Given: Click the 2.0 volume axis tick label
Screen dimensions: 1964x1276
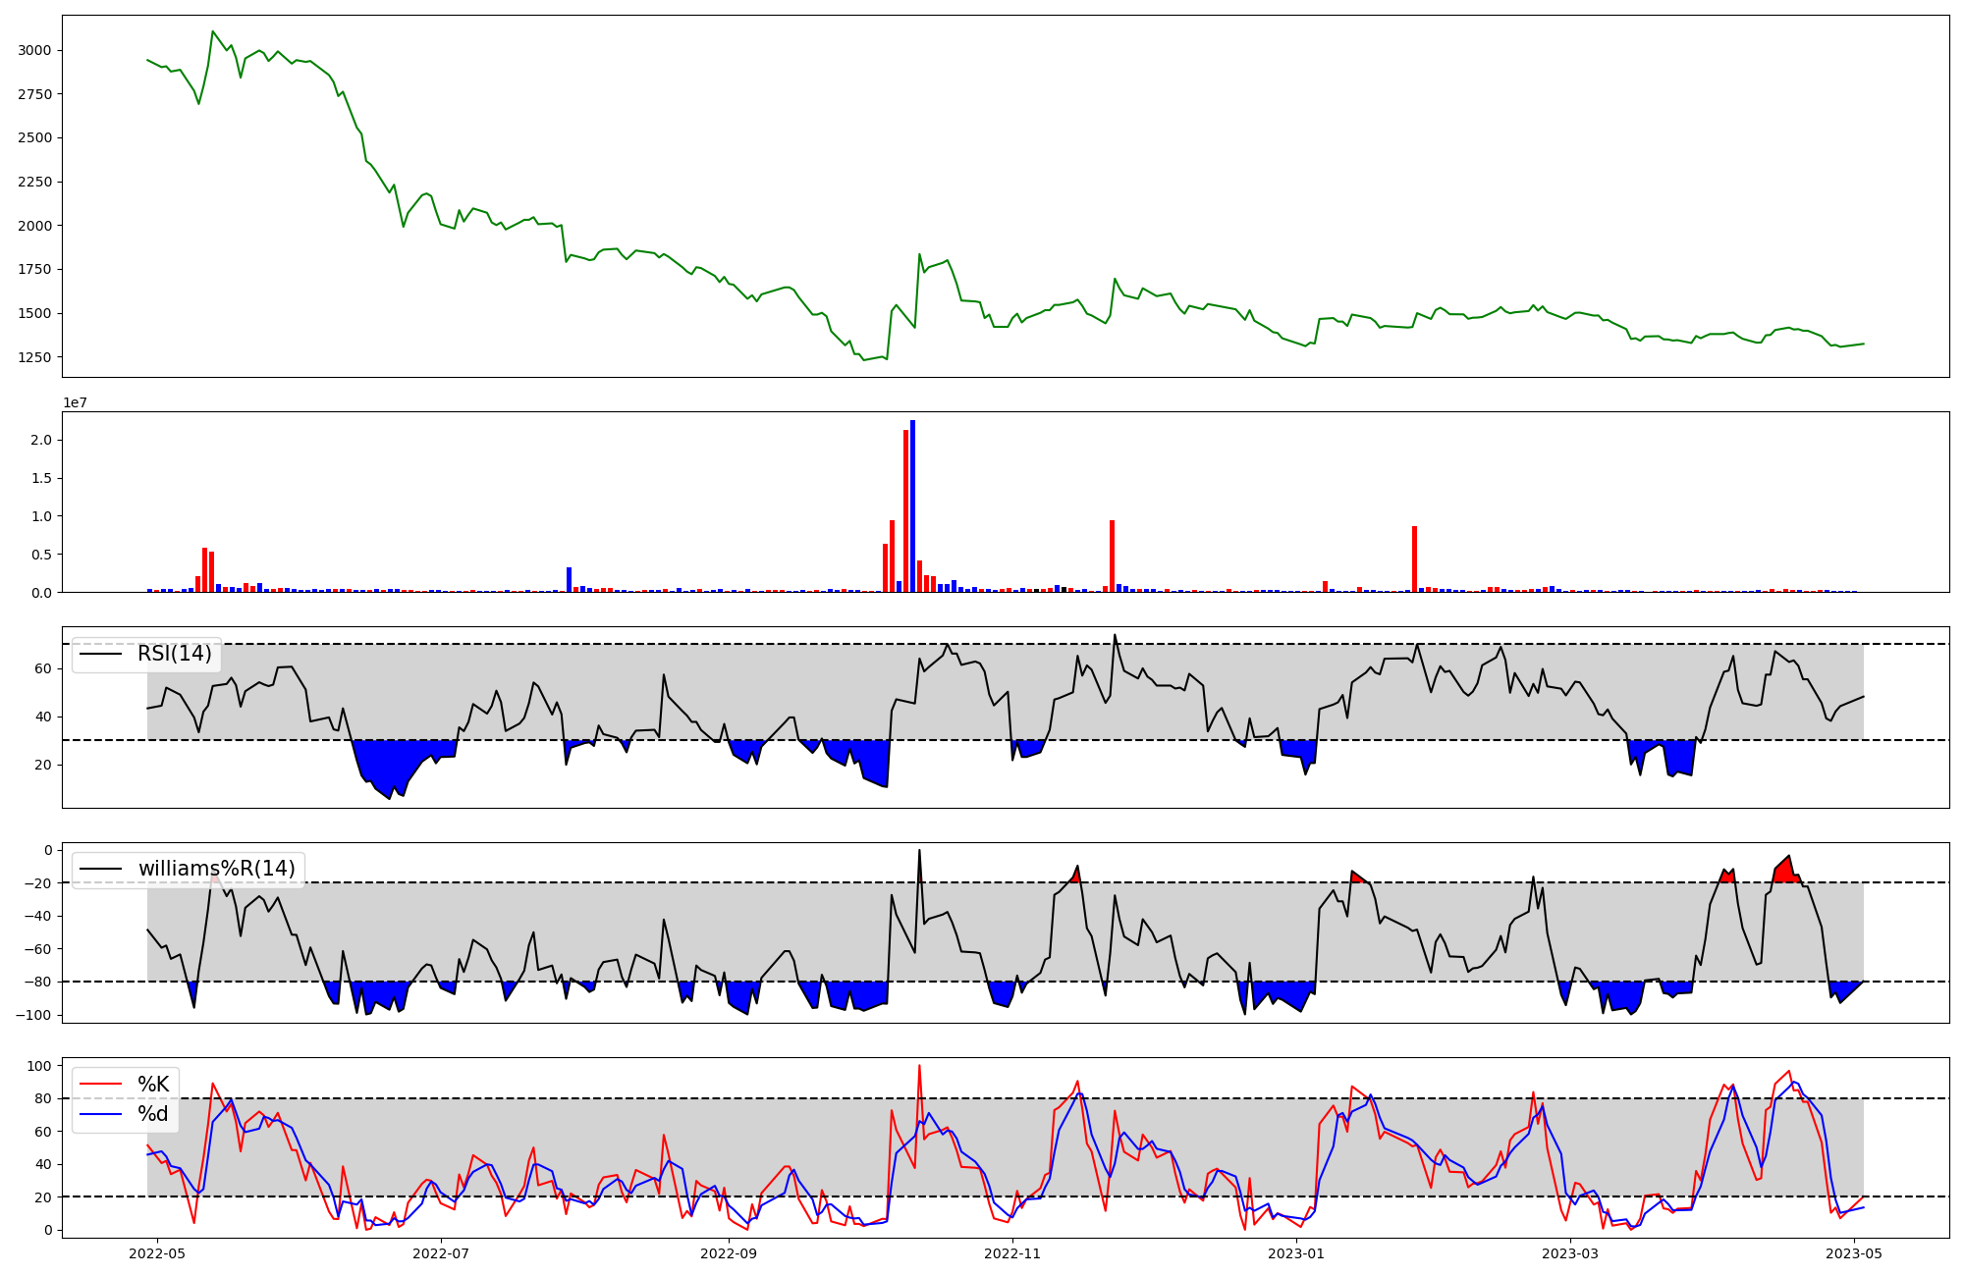Looking at the screenshot, I should coord(40,440).
